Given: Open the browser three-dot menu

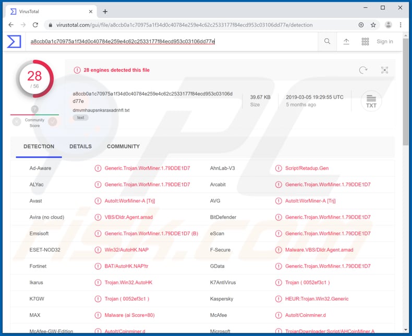Looking at the screenshot, I should point(401,25).
